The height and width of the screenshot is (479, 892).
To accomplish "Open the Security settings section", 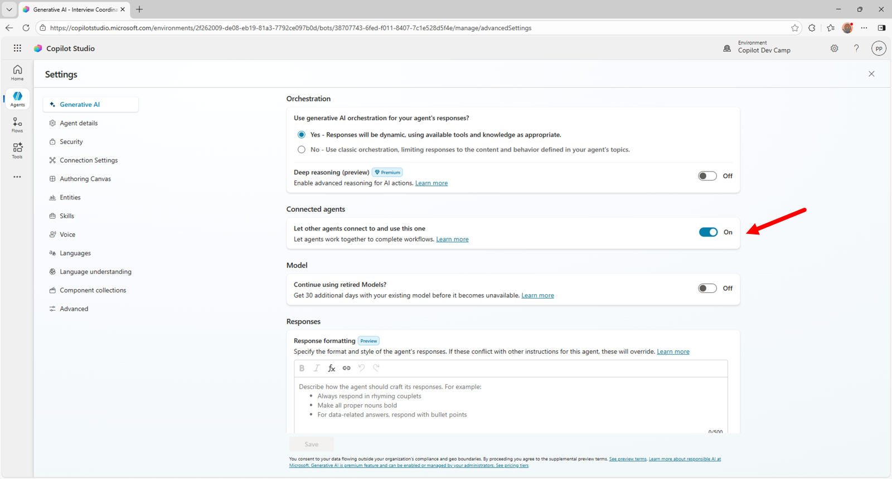I will tap(71, 142).
